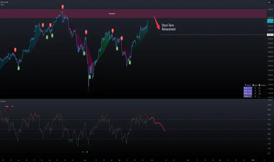Image resolution: width=274 pixels, height=162 pixels.
Task: Select the Aug label on the time axis
Action: point(85,160)
